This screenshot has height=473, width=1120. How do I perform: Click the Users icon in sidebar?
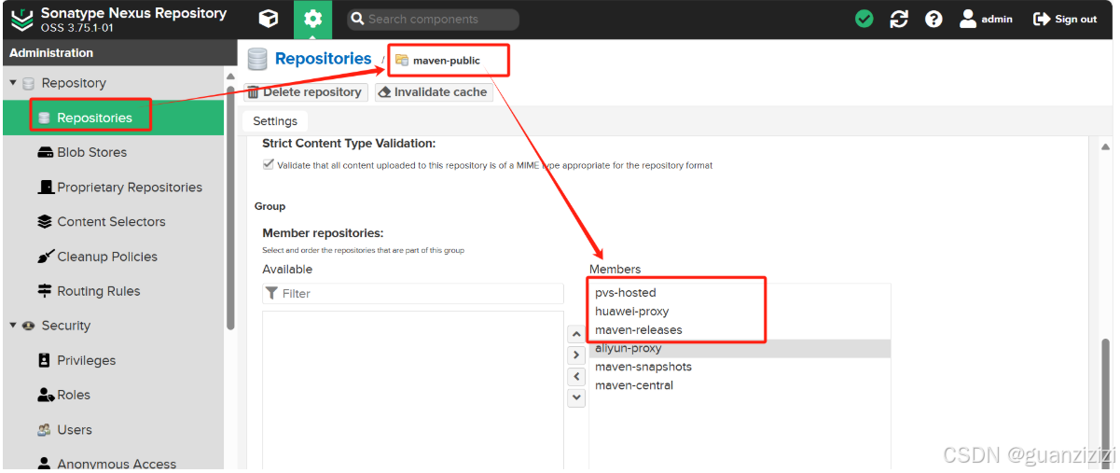pyautogui.click(x=45, y=430)
